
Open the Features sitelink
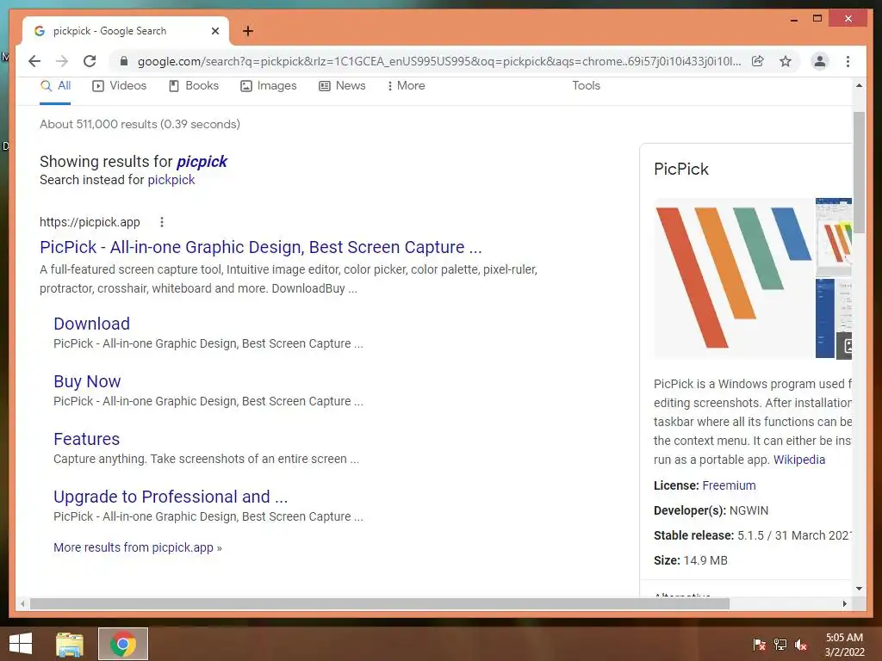[87, 439]
